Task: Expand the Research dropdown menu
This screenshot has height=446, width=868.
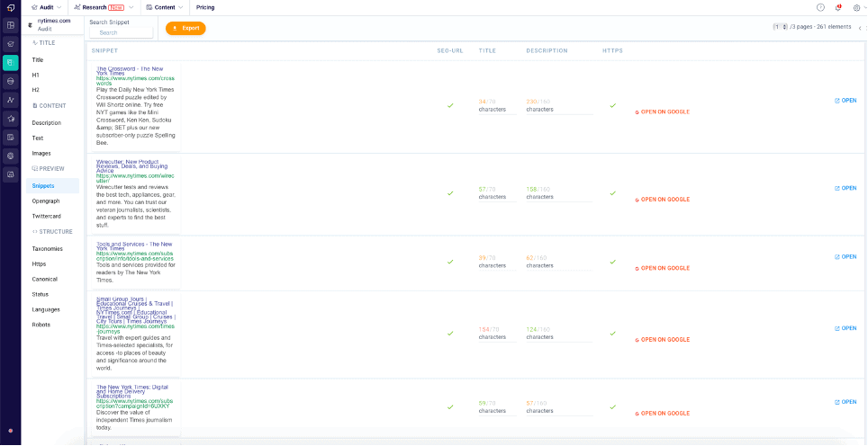Action: pyautogui.click(x=104, y=8)
